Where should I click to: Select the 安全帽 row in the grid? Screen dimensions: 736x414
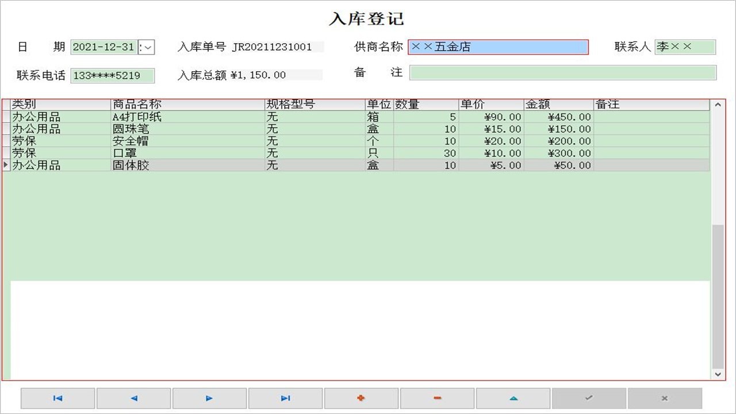[172, 141]
